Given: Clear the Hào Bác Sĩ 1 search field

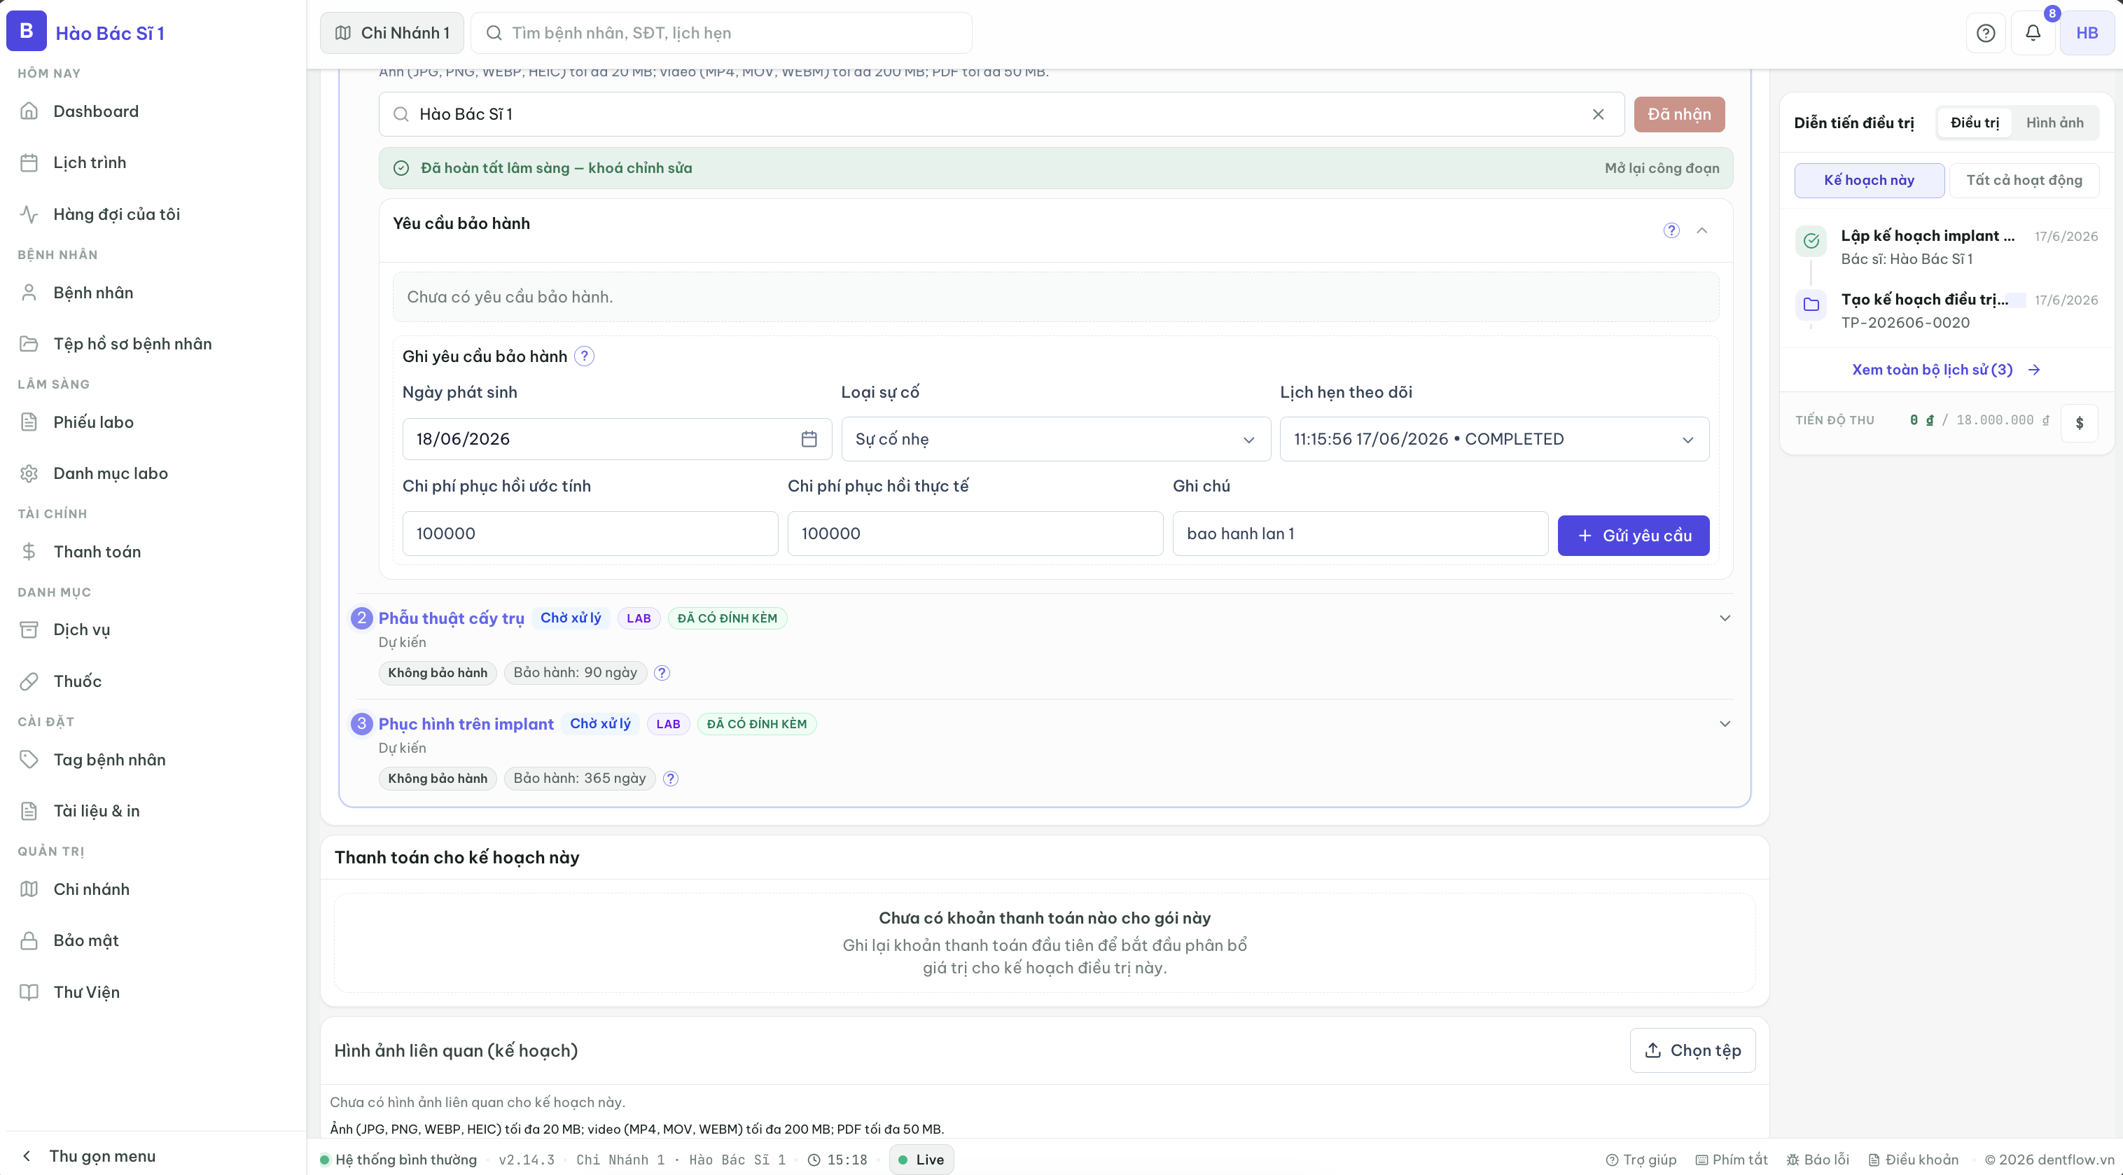Looking at the screenshot, I should [1598, 115].
